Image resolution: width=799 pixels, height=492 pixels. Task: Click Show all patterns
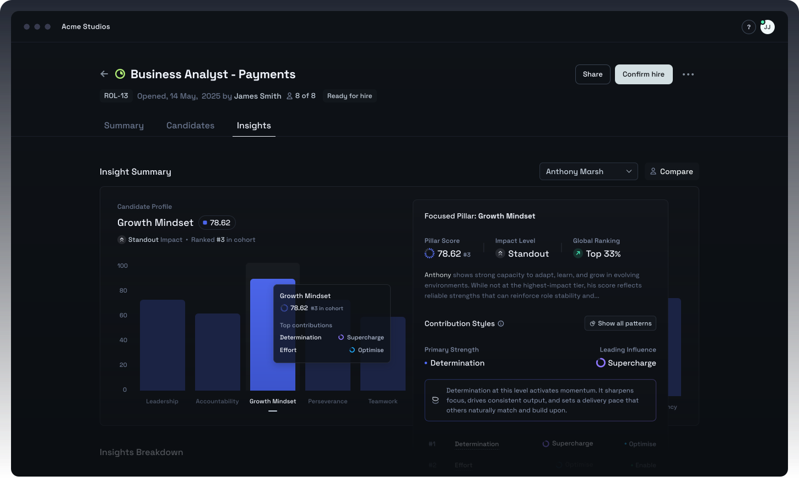point(620,323)
